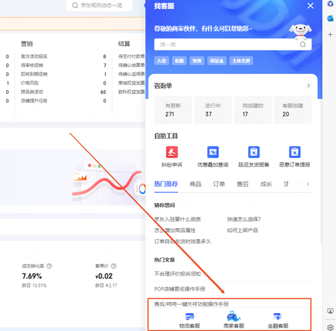This screenshot has width=336, height=331.
Task: Open the 客服创建 20 consultation card
Action: coord(293,110)
